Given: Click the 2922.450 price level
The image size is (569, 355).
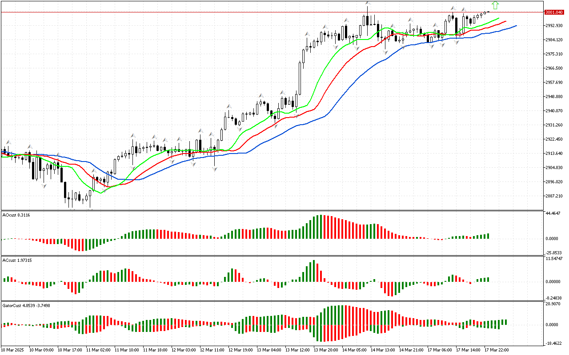Looking at the screenshot, I should [554, 139].
